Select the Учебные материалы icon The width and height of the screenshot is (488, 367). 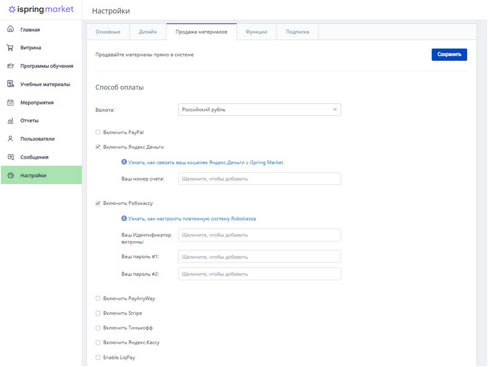(10, 84)
